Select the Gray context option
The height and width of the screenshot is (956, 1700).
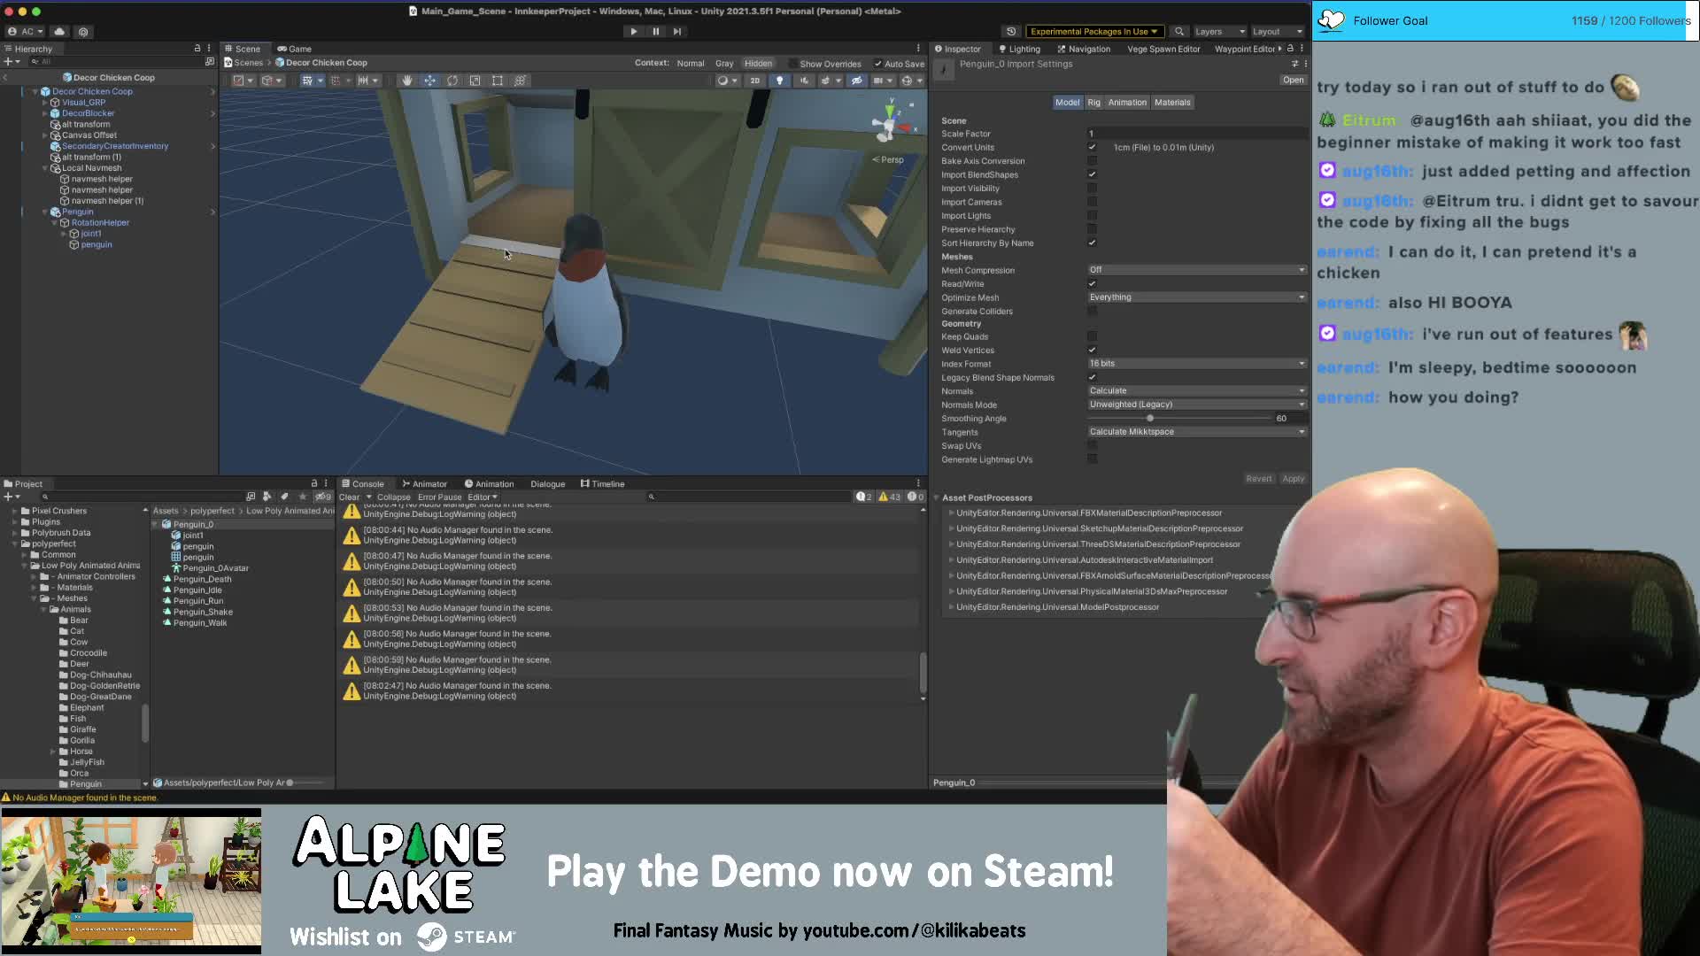tap(724, 64)
